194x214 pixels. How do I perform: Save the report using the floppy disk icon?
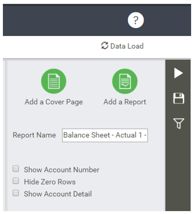point(179,98)
